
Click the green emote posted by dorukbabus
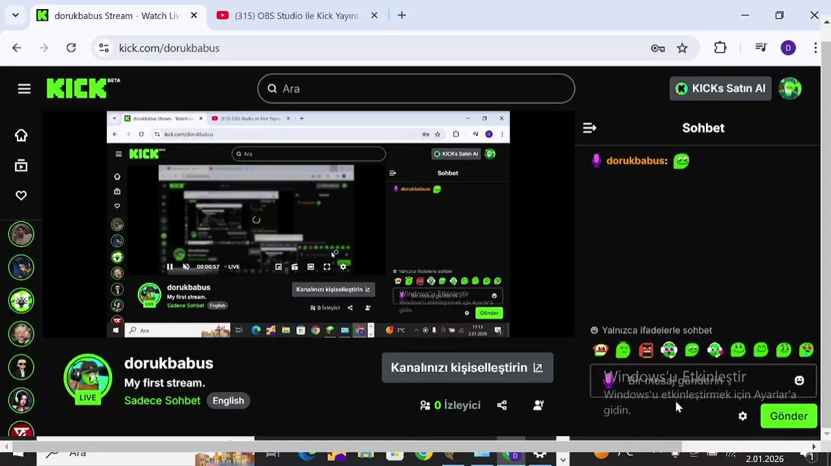pyautogui.click(x=681, y=161)
